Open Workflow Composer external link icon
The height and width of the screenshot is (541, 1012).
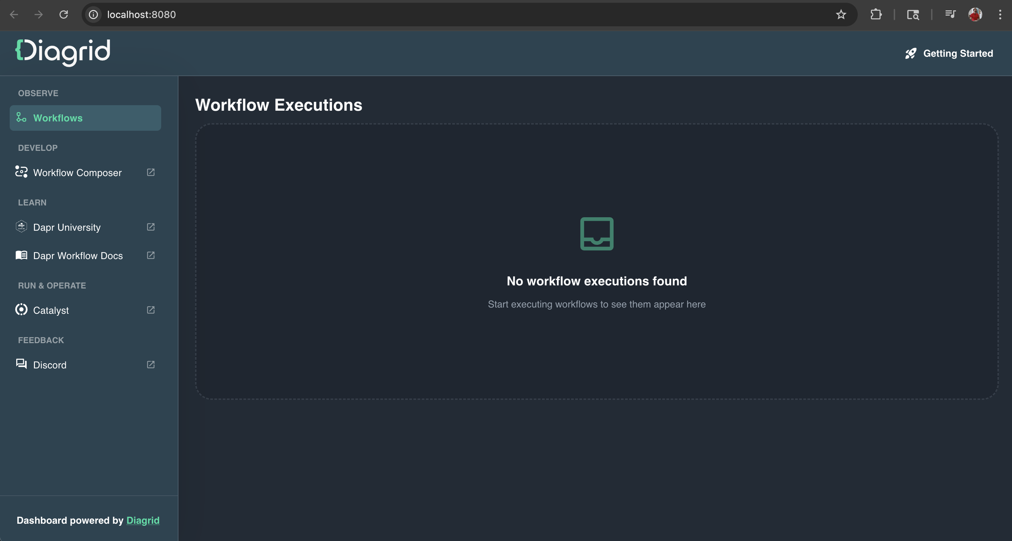pyautogui.click(x=150, y=173)
